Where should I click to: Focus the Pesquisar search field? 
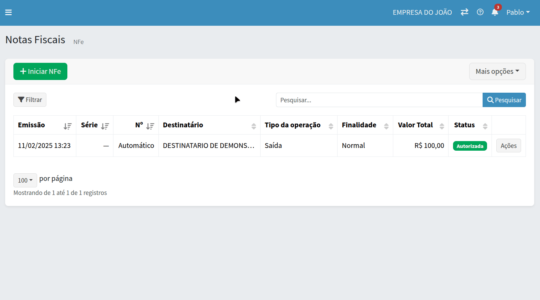tap(379, 100)
